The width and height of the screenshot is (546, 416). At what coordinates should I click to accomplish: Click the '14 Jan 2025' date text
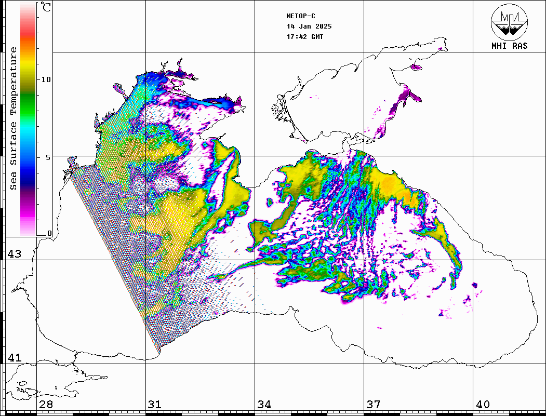point(309,26)
